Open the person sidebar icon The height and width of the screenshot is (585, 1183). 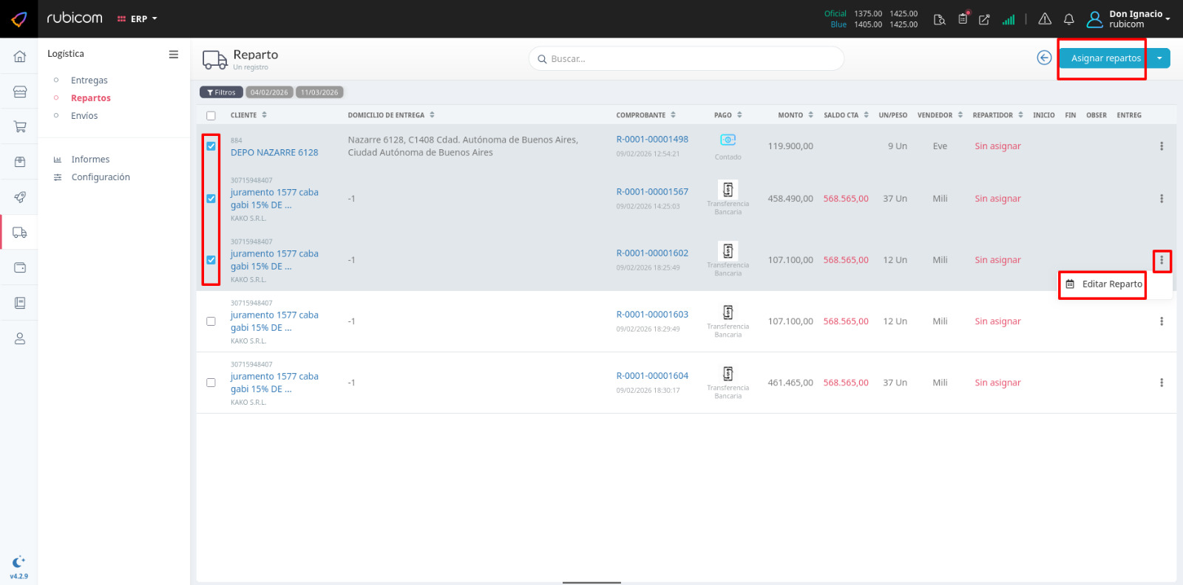(x=20, y=338)
